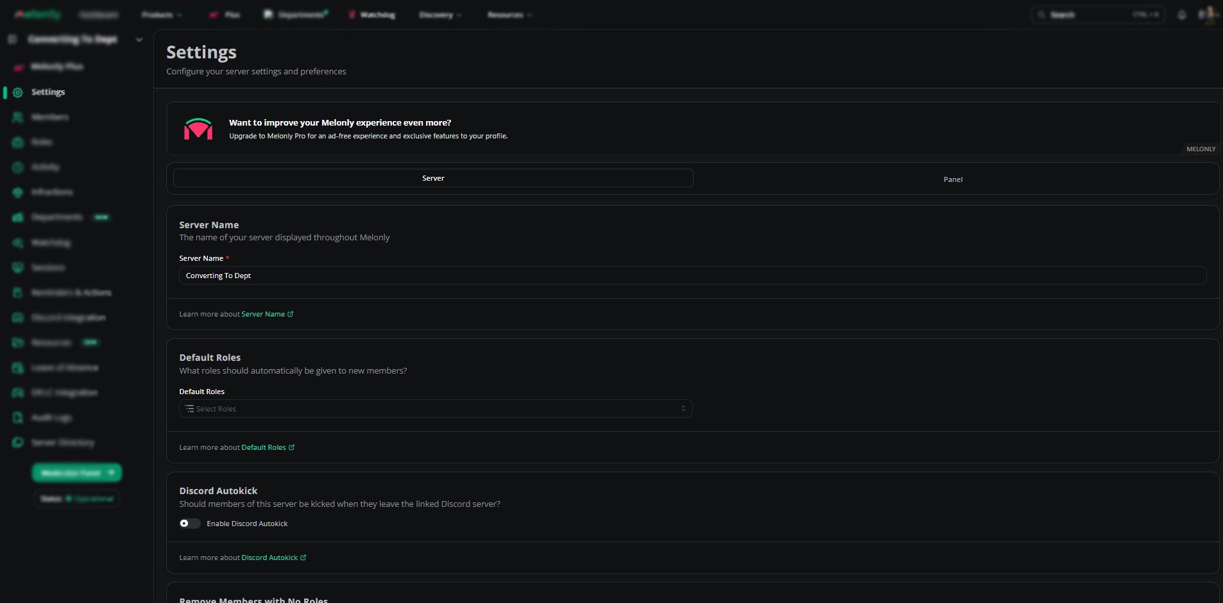The width and height of the screenshot is (1223, 603).
Task: Open external link icon beside Server Name
Action: click(x=291, y=314)
